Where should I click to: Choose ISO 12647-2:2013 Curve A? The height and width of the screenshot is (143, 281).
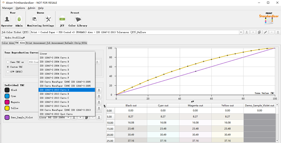click(x=67, y=90)
